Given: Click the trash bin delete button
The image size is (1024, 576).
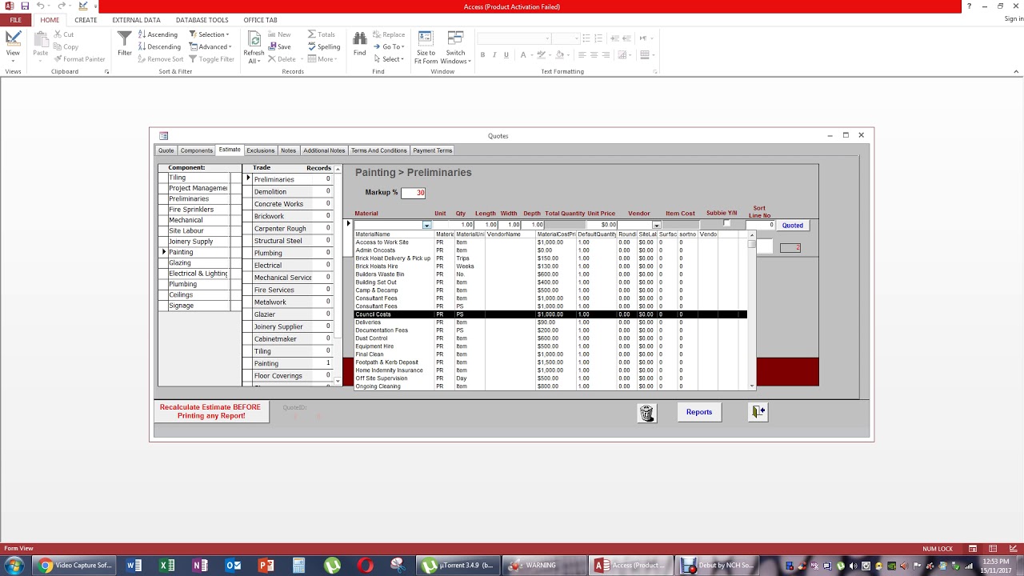Looking at the screenshot, I should pos(646,412).
